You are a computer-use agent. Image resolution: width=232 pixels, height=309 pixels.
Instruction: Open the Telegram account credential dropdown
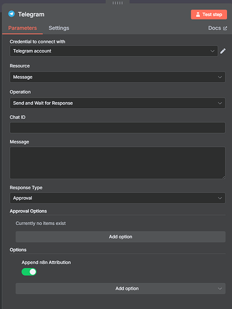click(x=114, y=51)
